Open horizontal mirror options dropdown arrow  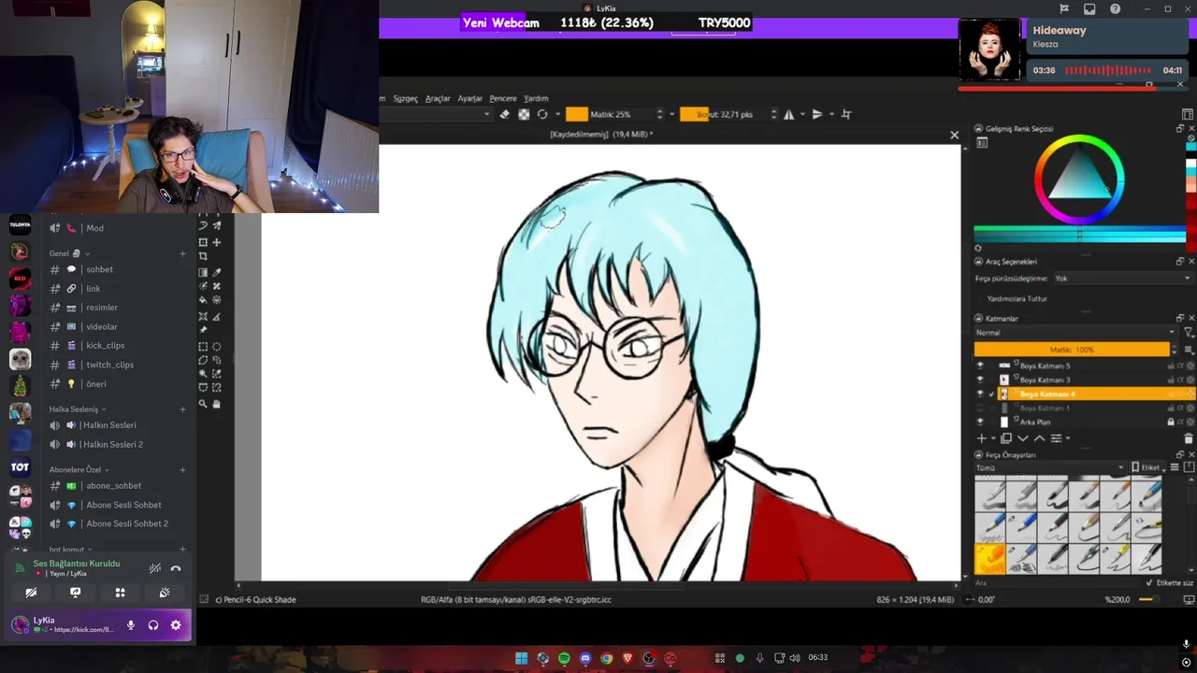[x=801, y=114]
